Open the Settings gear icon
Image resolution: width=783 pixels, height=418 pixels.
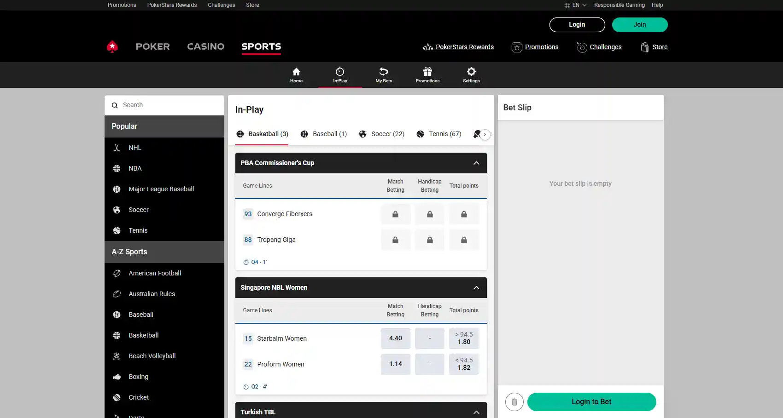pos(471,72)
